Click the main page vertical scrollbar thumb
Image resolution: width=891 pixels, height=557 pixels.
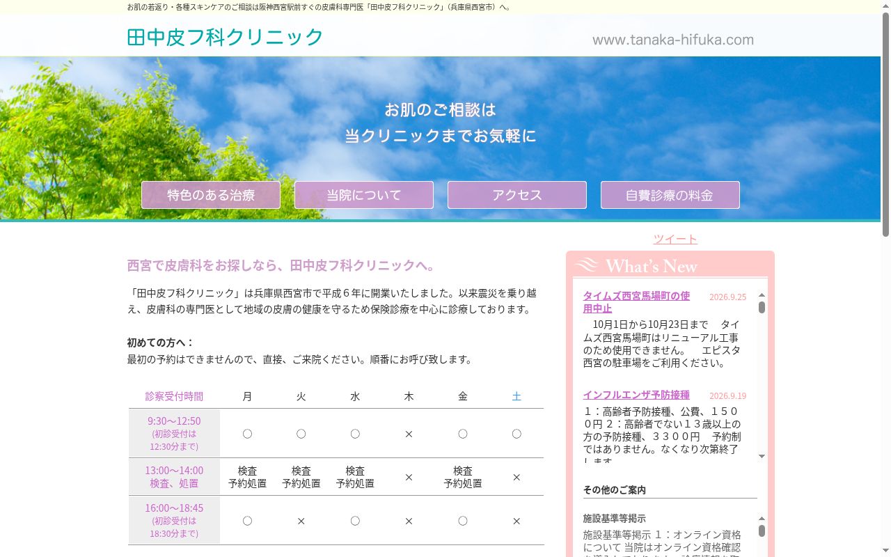pos(885,124)
